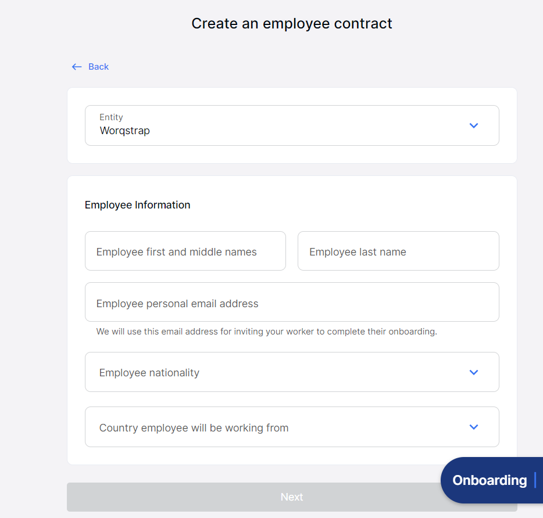Click the vertical bar on the Onboarding widget
The image size is (543, 518).
click(535, 480)
